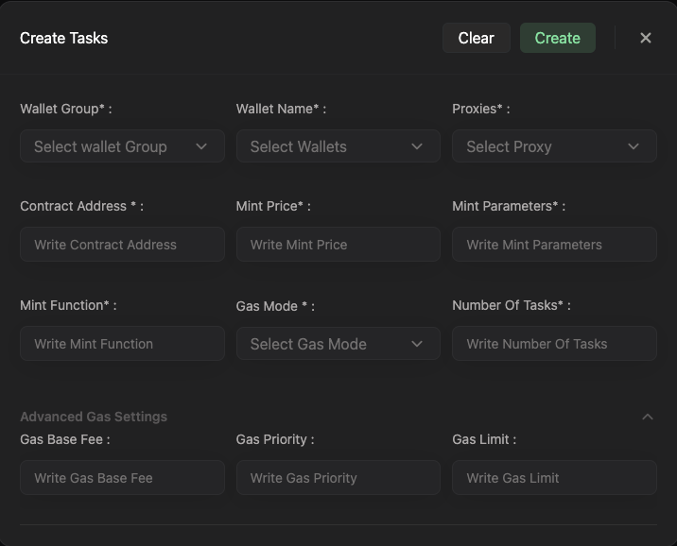Click the Wallet Group dropdown chevron
Screen dimensions: 677x546
201,146
